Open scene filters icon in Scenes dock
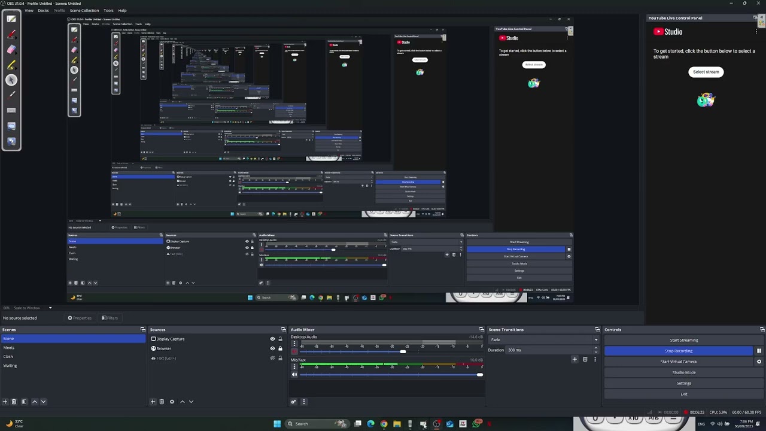This screenshot has height=431, width=766. coord(24,402)
